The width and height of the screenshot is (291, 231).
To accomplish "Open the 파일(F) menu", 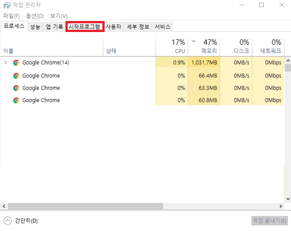I will click(x=11, y=16).
